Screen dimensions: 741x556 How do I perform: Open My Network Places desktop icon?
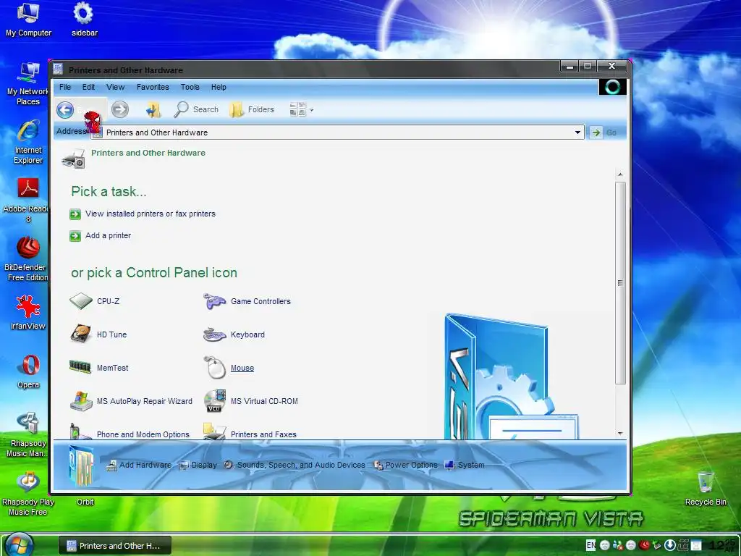[28, 83]
